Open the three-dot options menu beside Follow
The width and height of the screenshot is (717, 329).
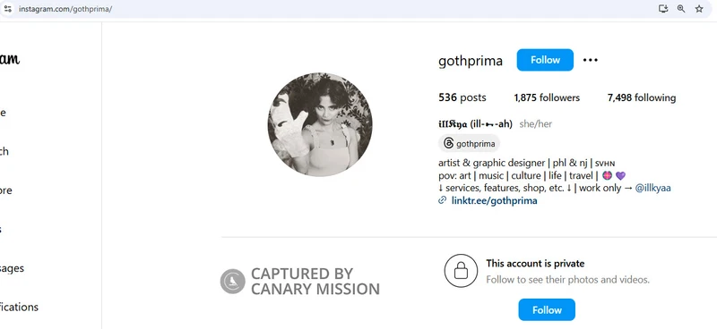pyautogui.click(x=591, y=60)
